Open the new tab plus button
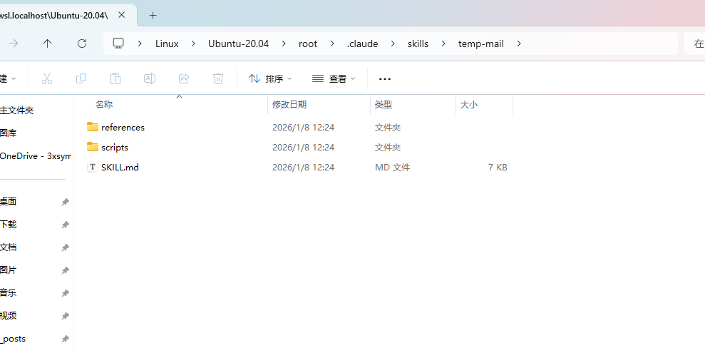 pos(153,15)
